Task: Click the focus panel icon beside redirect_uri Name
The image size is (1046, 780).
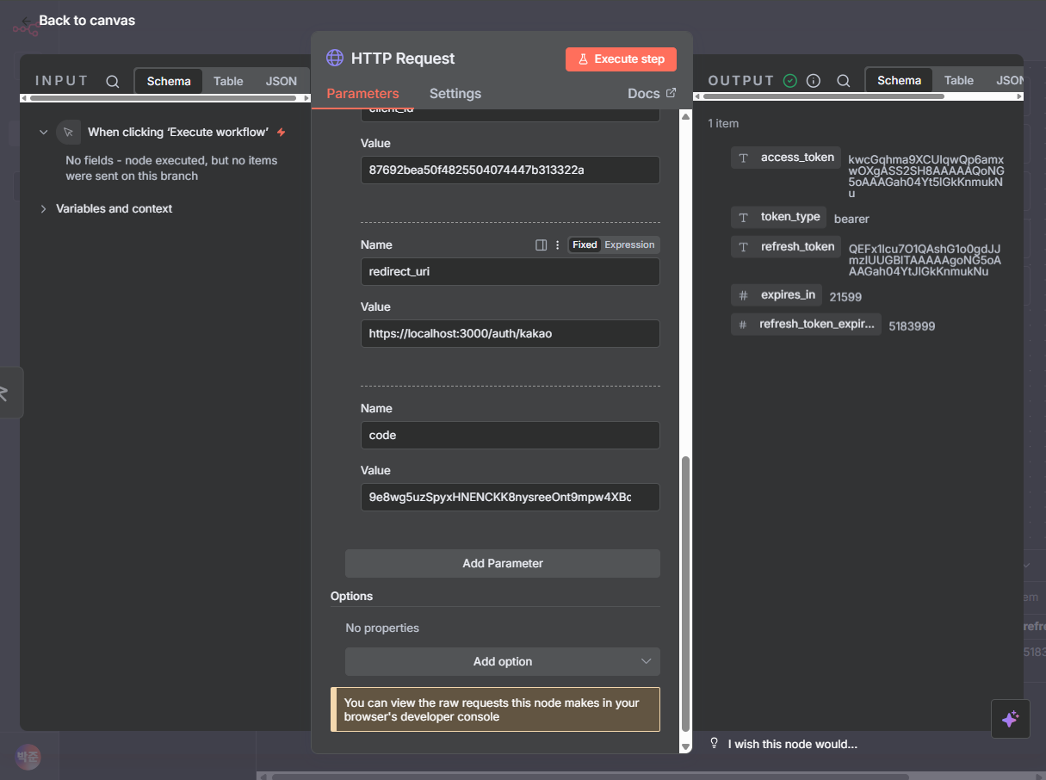Action: [x=541, y=245]
